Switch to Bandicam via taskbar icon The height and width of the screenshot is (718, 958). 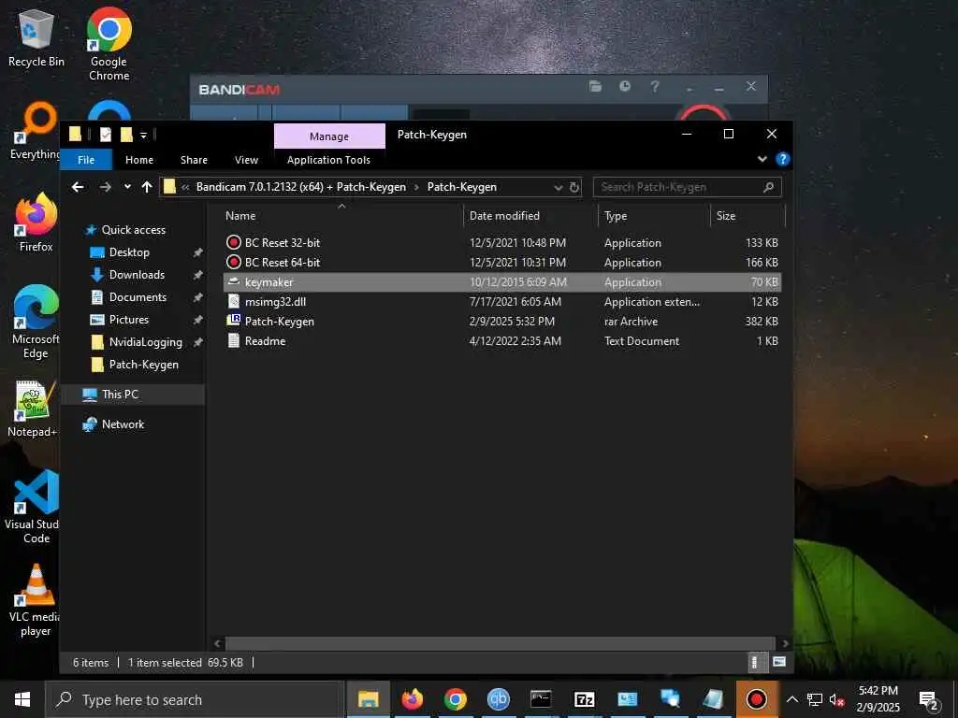(x=756, y=699)
